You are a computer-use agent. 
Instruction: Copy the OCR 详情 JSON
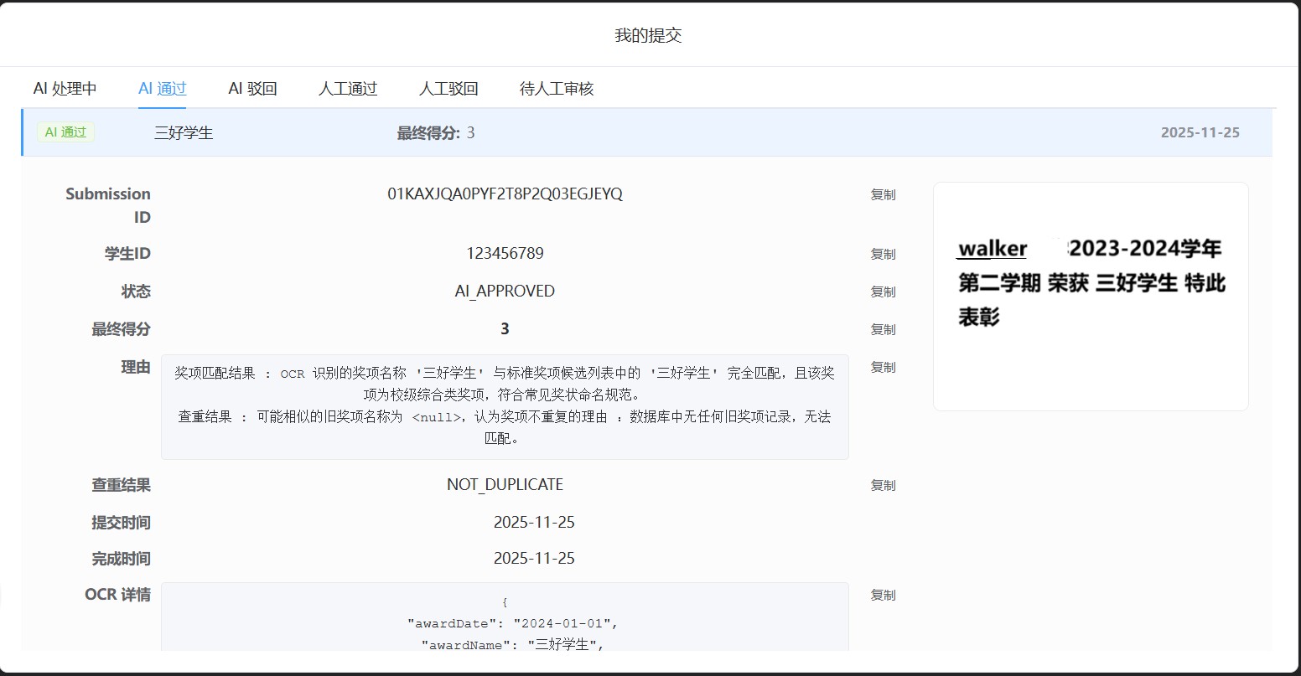883,595
